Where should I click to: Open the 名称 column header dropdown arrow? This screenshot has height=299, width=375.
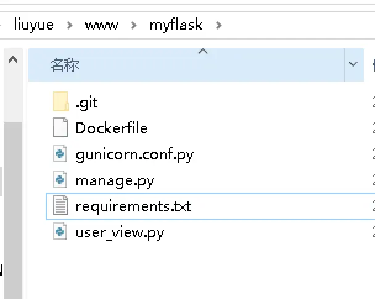click(x=353, y=64)
